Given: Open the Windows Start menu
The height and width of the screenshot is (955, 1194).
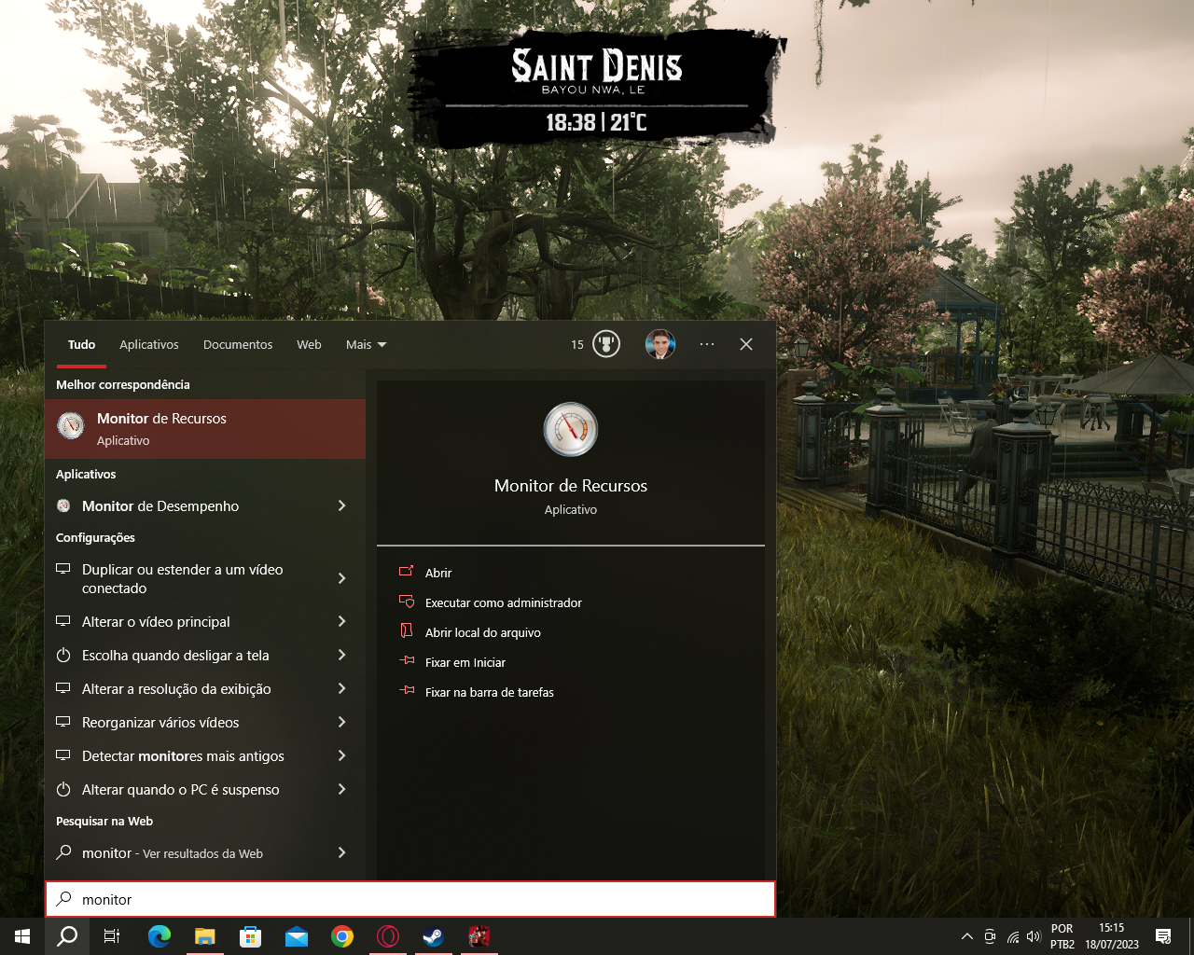Looking at the screenshot, I should [22, 936].
